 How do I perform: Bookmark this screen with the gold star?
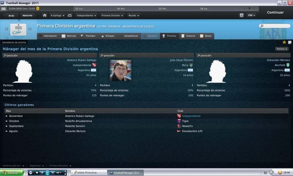pos(284,42)
